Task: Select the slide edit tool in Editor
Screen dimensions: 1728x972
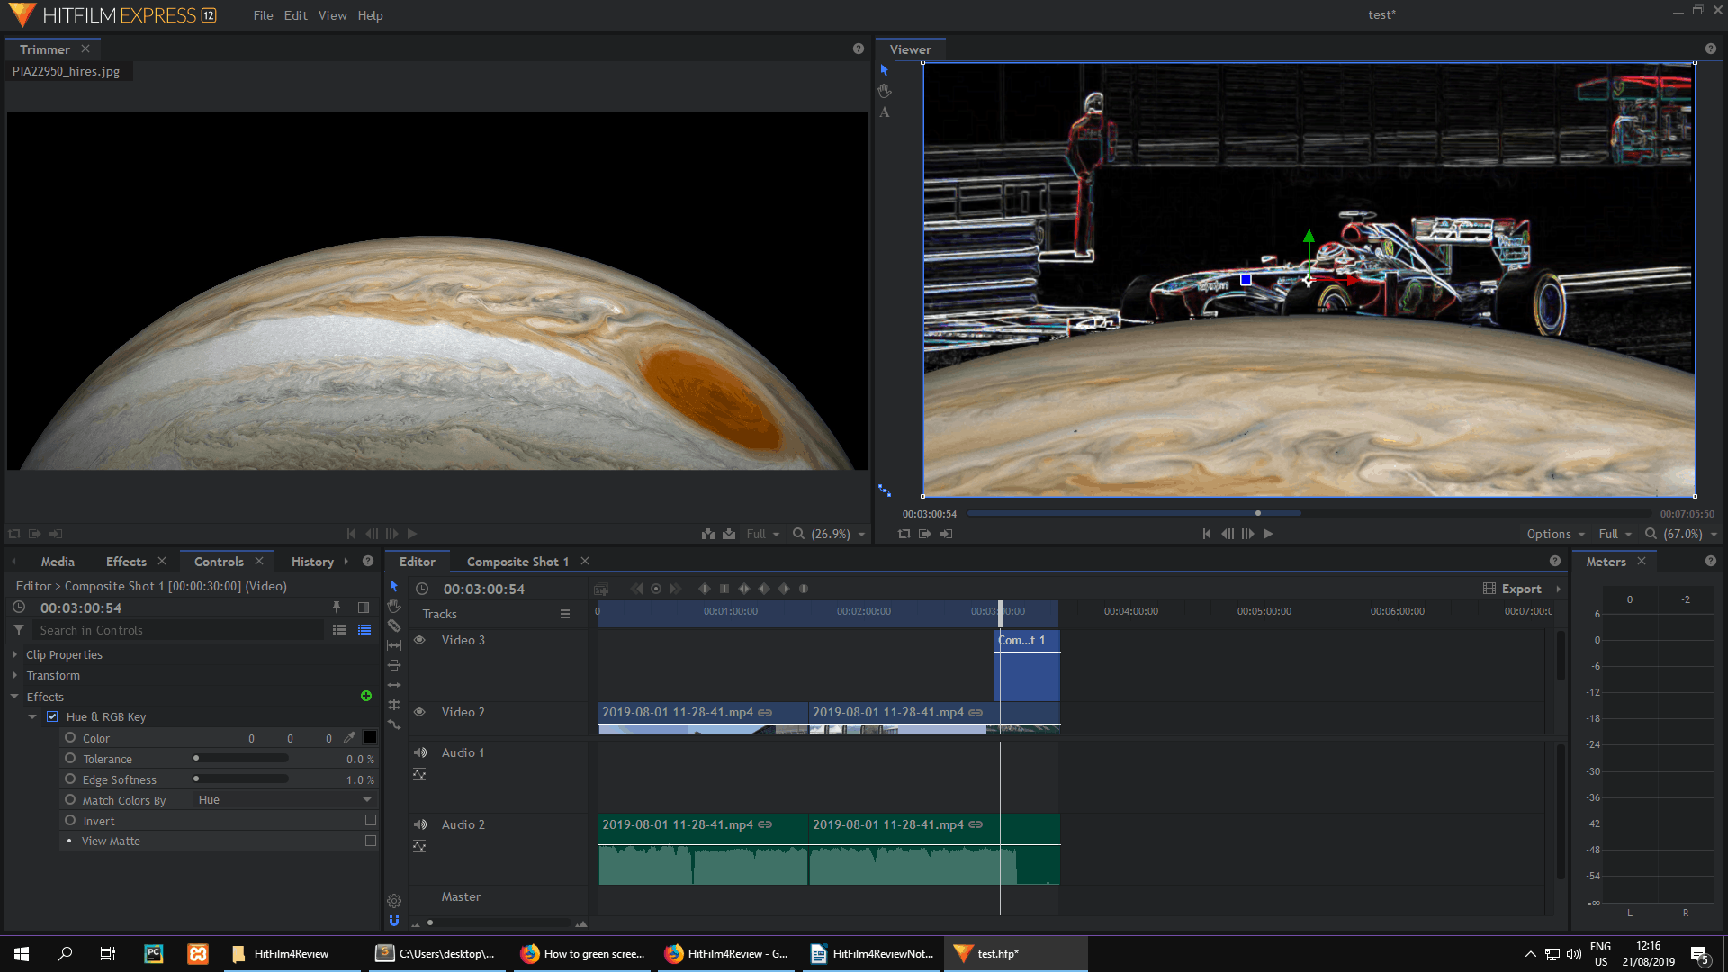Action: (394, 665)
